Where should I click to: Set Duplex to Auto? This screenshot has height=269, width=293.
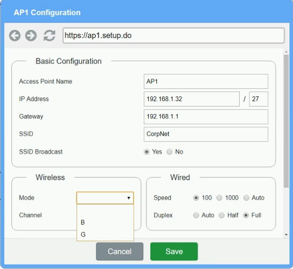196,215
